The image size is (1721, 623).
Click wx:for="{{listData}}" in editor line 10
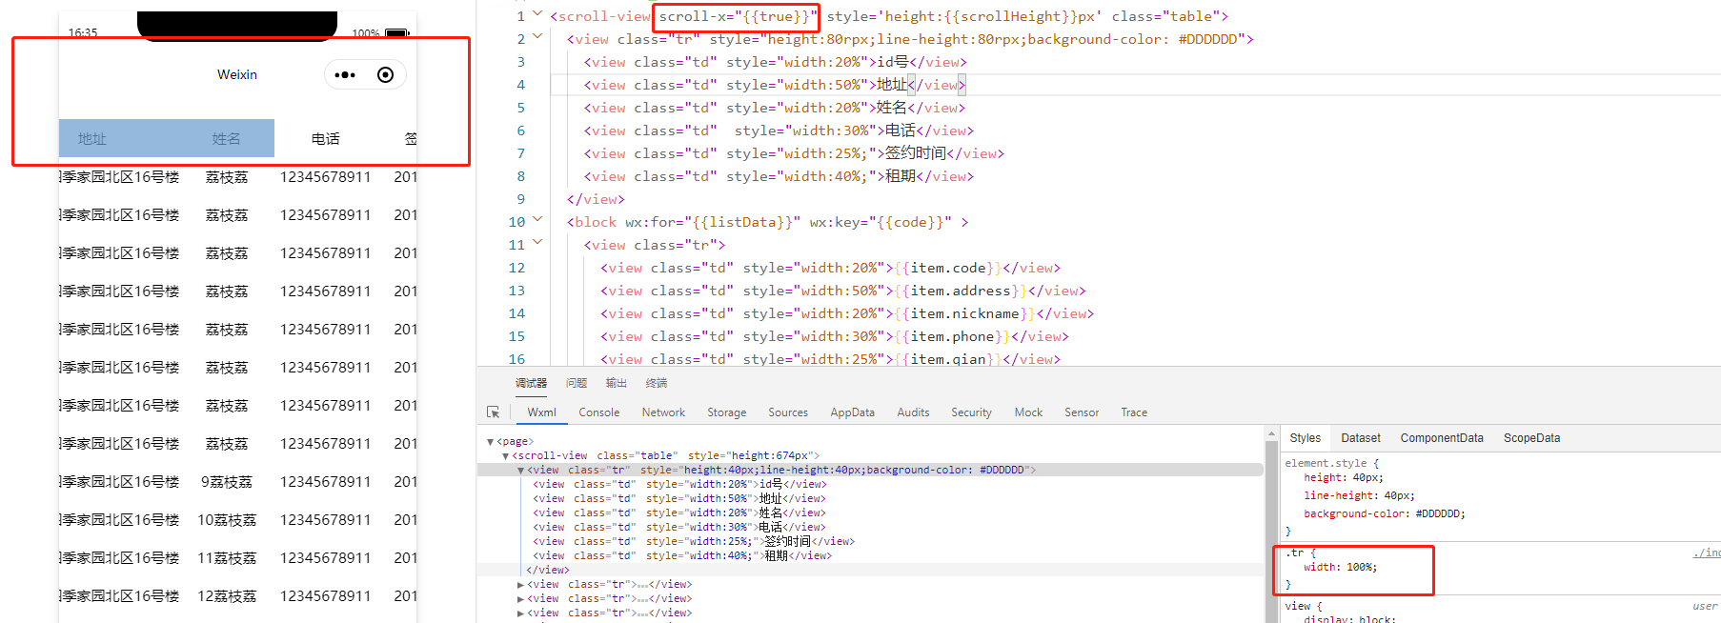[x=713, y=222]
